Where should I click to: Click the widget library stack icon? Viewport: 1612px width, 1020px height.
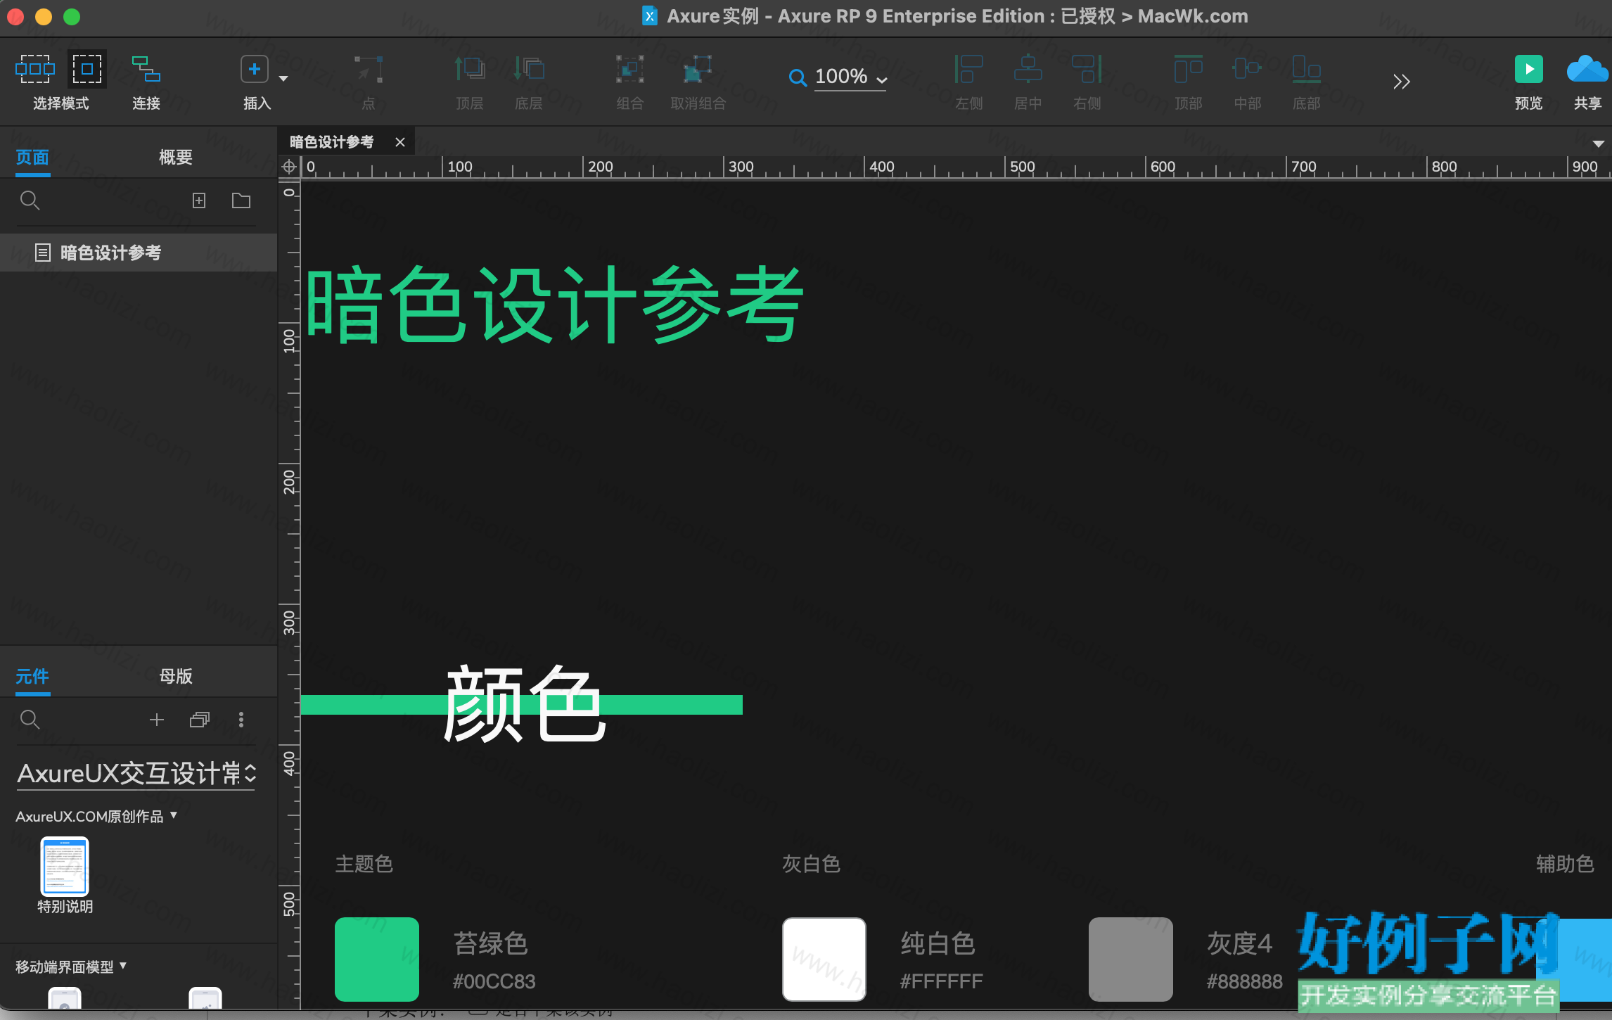point(200,720)
